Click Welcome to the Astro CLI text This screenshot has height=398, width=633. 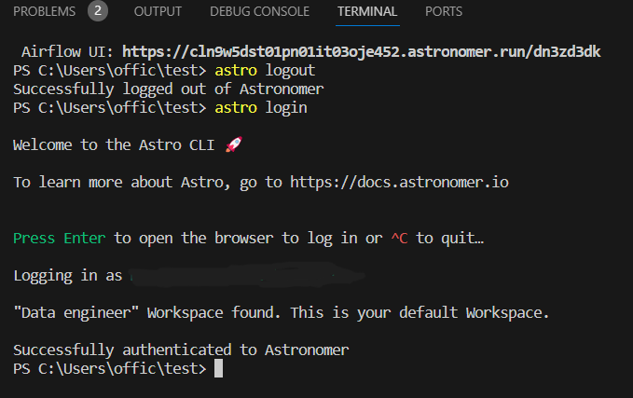(114, 144)
